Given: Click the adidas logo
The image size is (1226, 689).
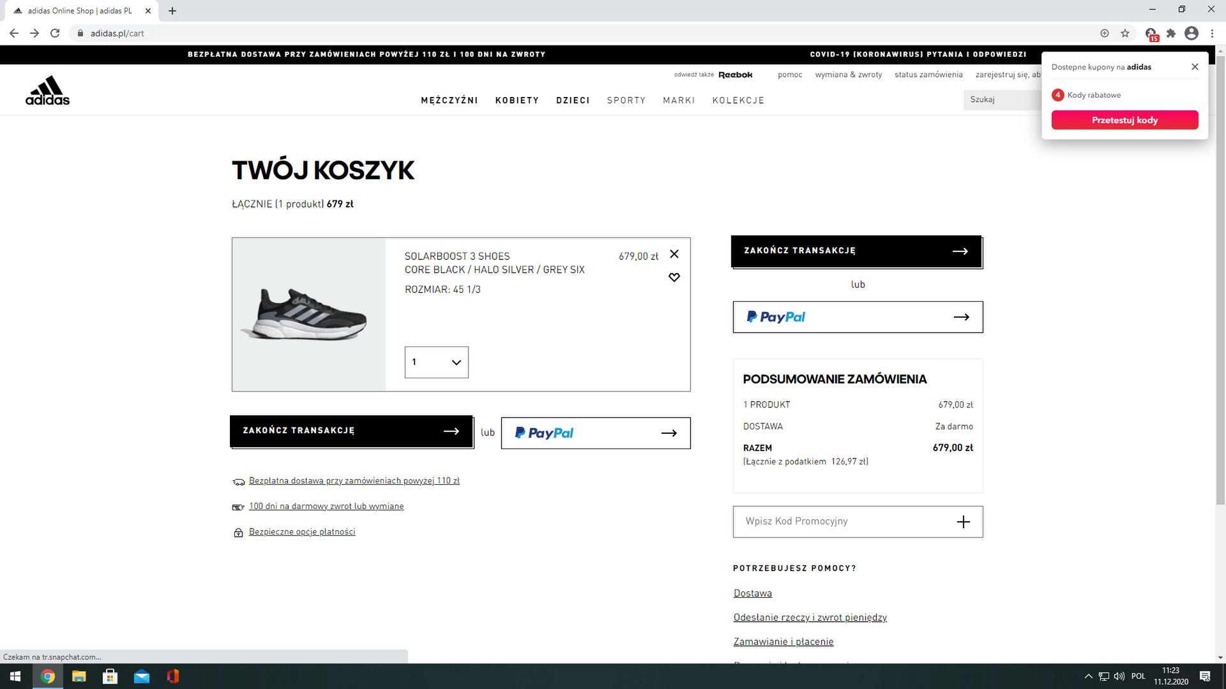Looking at the screenshot, I should [47, 91].
